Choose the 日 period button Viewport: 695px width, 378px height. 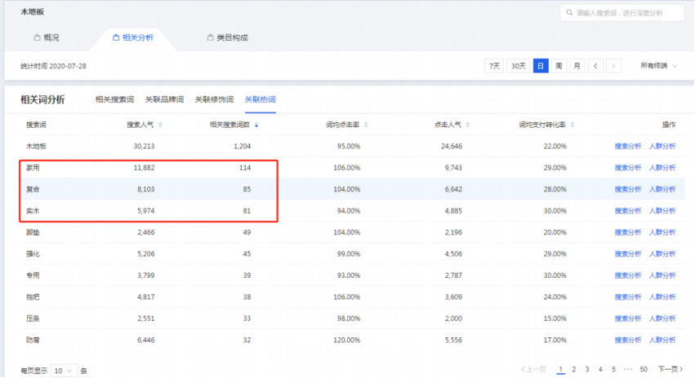(x=541, y=66)
